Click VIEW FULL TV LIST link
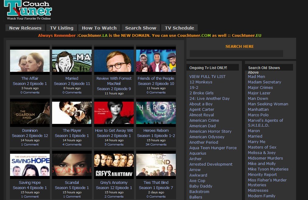Screen dimensions: 308x200 pyautogui.click(x=207, y=76)
